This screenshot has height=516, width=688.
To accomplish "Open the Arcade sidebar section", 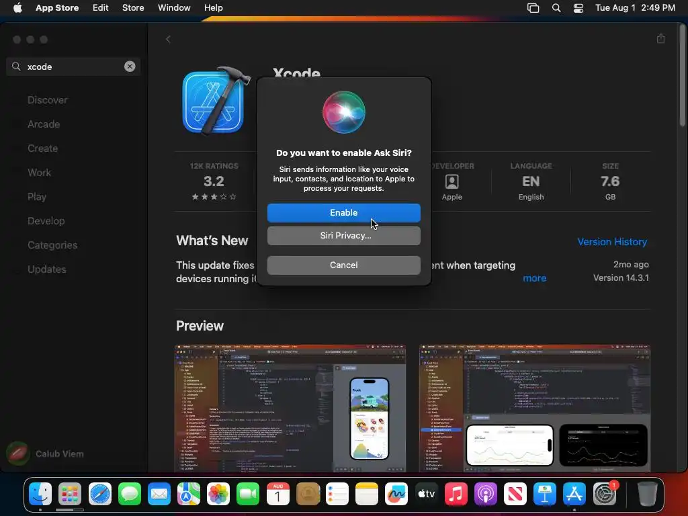I will click(44, 124).
